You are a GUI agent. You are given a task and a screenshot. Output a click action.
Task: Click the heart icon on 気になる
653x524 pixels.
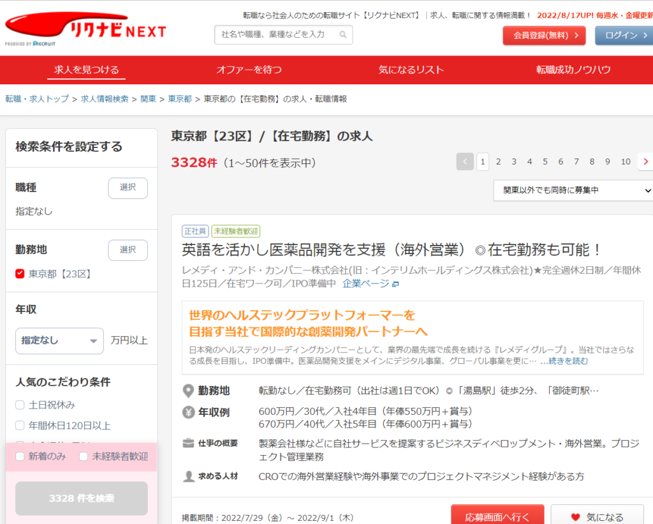tap(576, 518)
